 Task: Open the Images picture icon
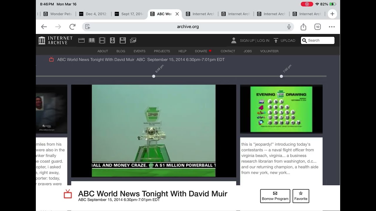[x=133, y=40]
